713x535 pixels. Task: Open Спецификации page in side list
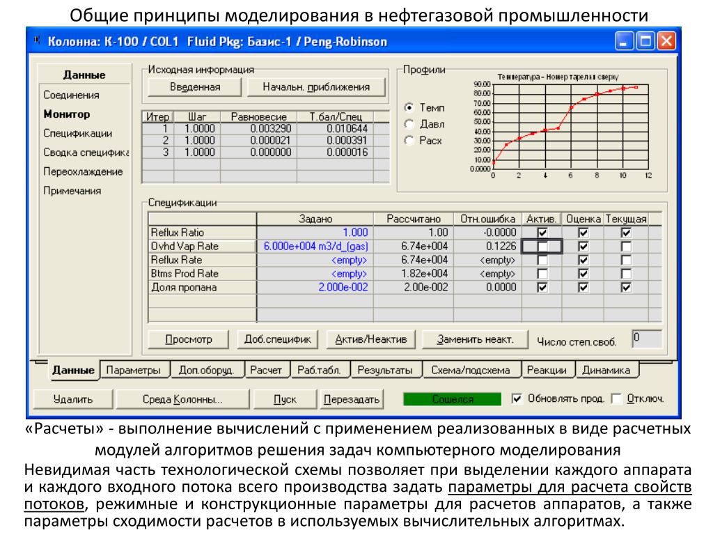(x=78, y=133)
